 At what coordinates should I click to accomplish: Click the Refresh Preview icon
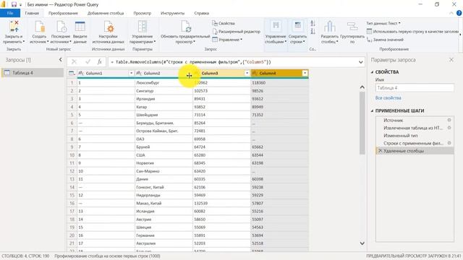click(186, 27)
